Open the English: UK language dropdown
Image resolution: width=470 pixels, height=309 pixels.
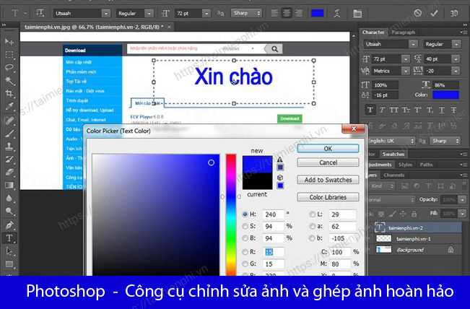click(391, 141)
